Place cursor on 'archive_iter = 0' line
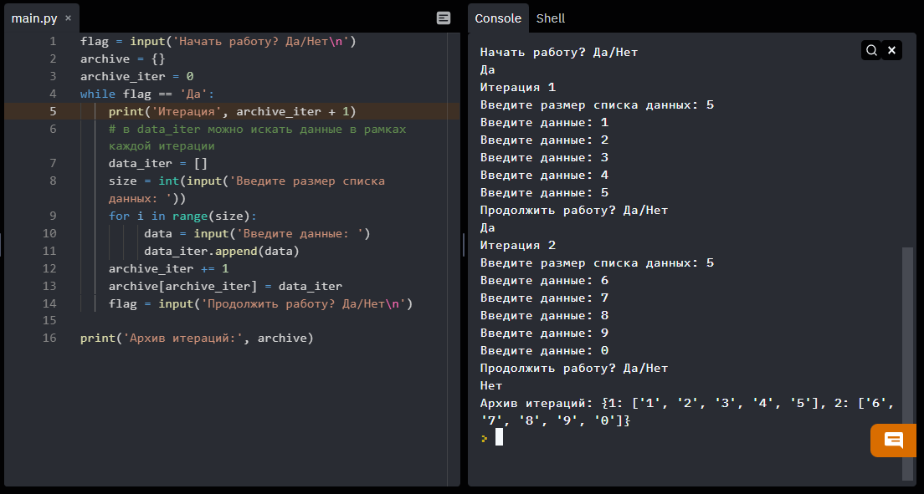Image resolution: width=924 pixels, height=494 pixels. (136, 77)
